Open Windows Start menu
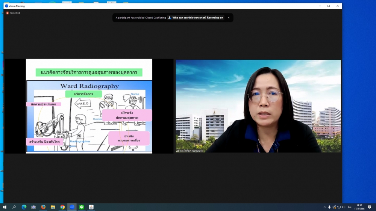 coord(5,207)
